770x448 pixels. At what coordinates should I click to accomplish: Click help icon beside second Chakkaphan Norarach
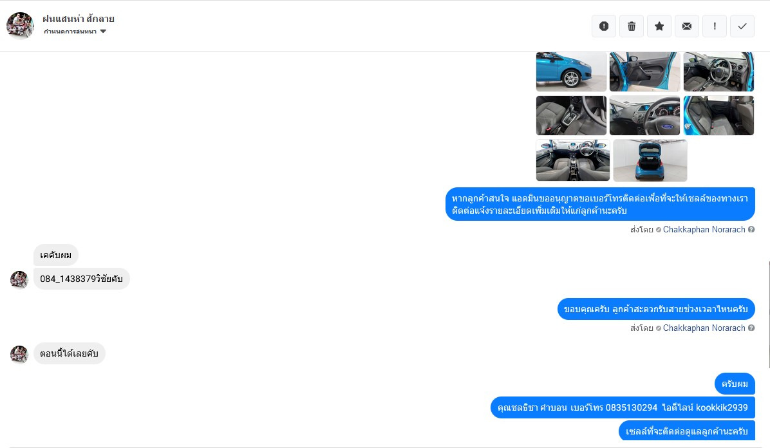point(751,328)
